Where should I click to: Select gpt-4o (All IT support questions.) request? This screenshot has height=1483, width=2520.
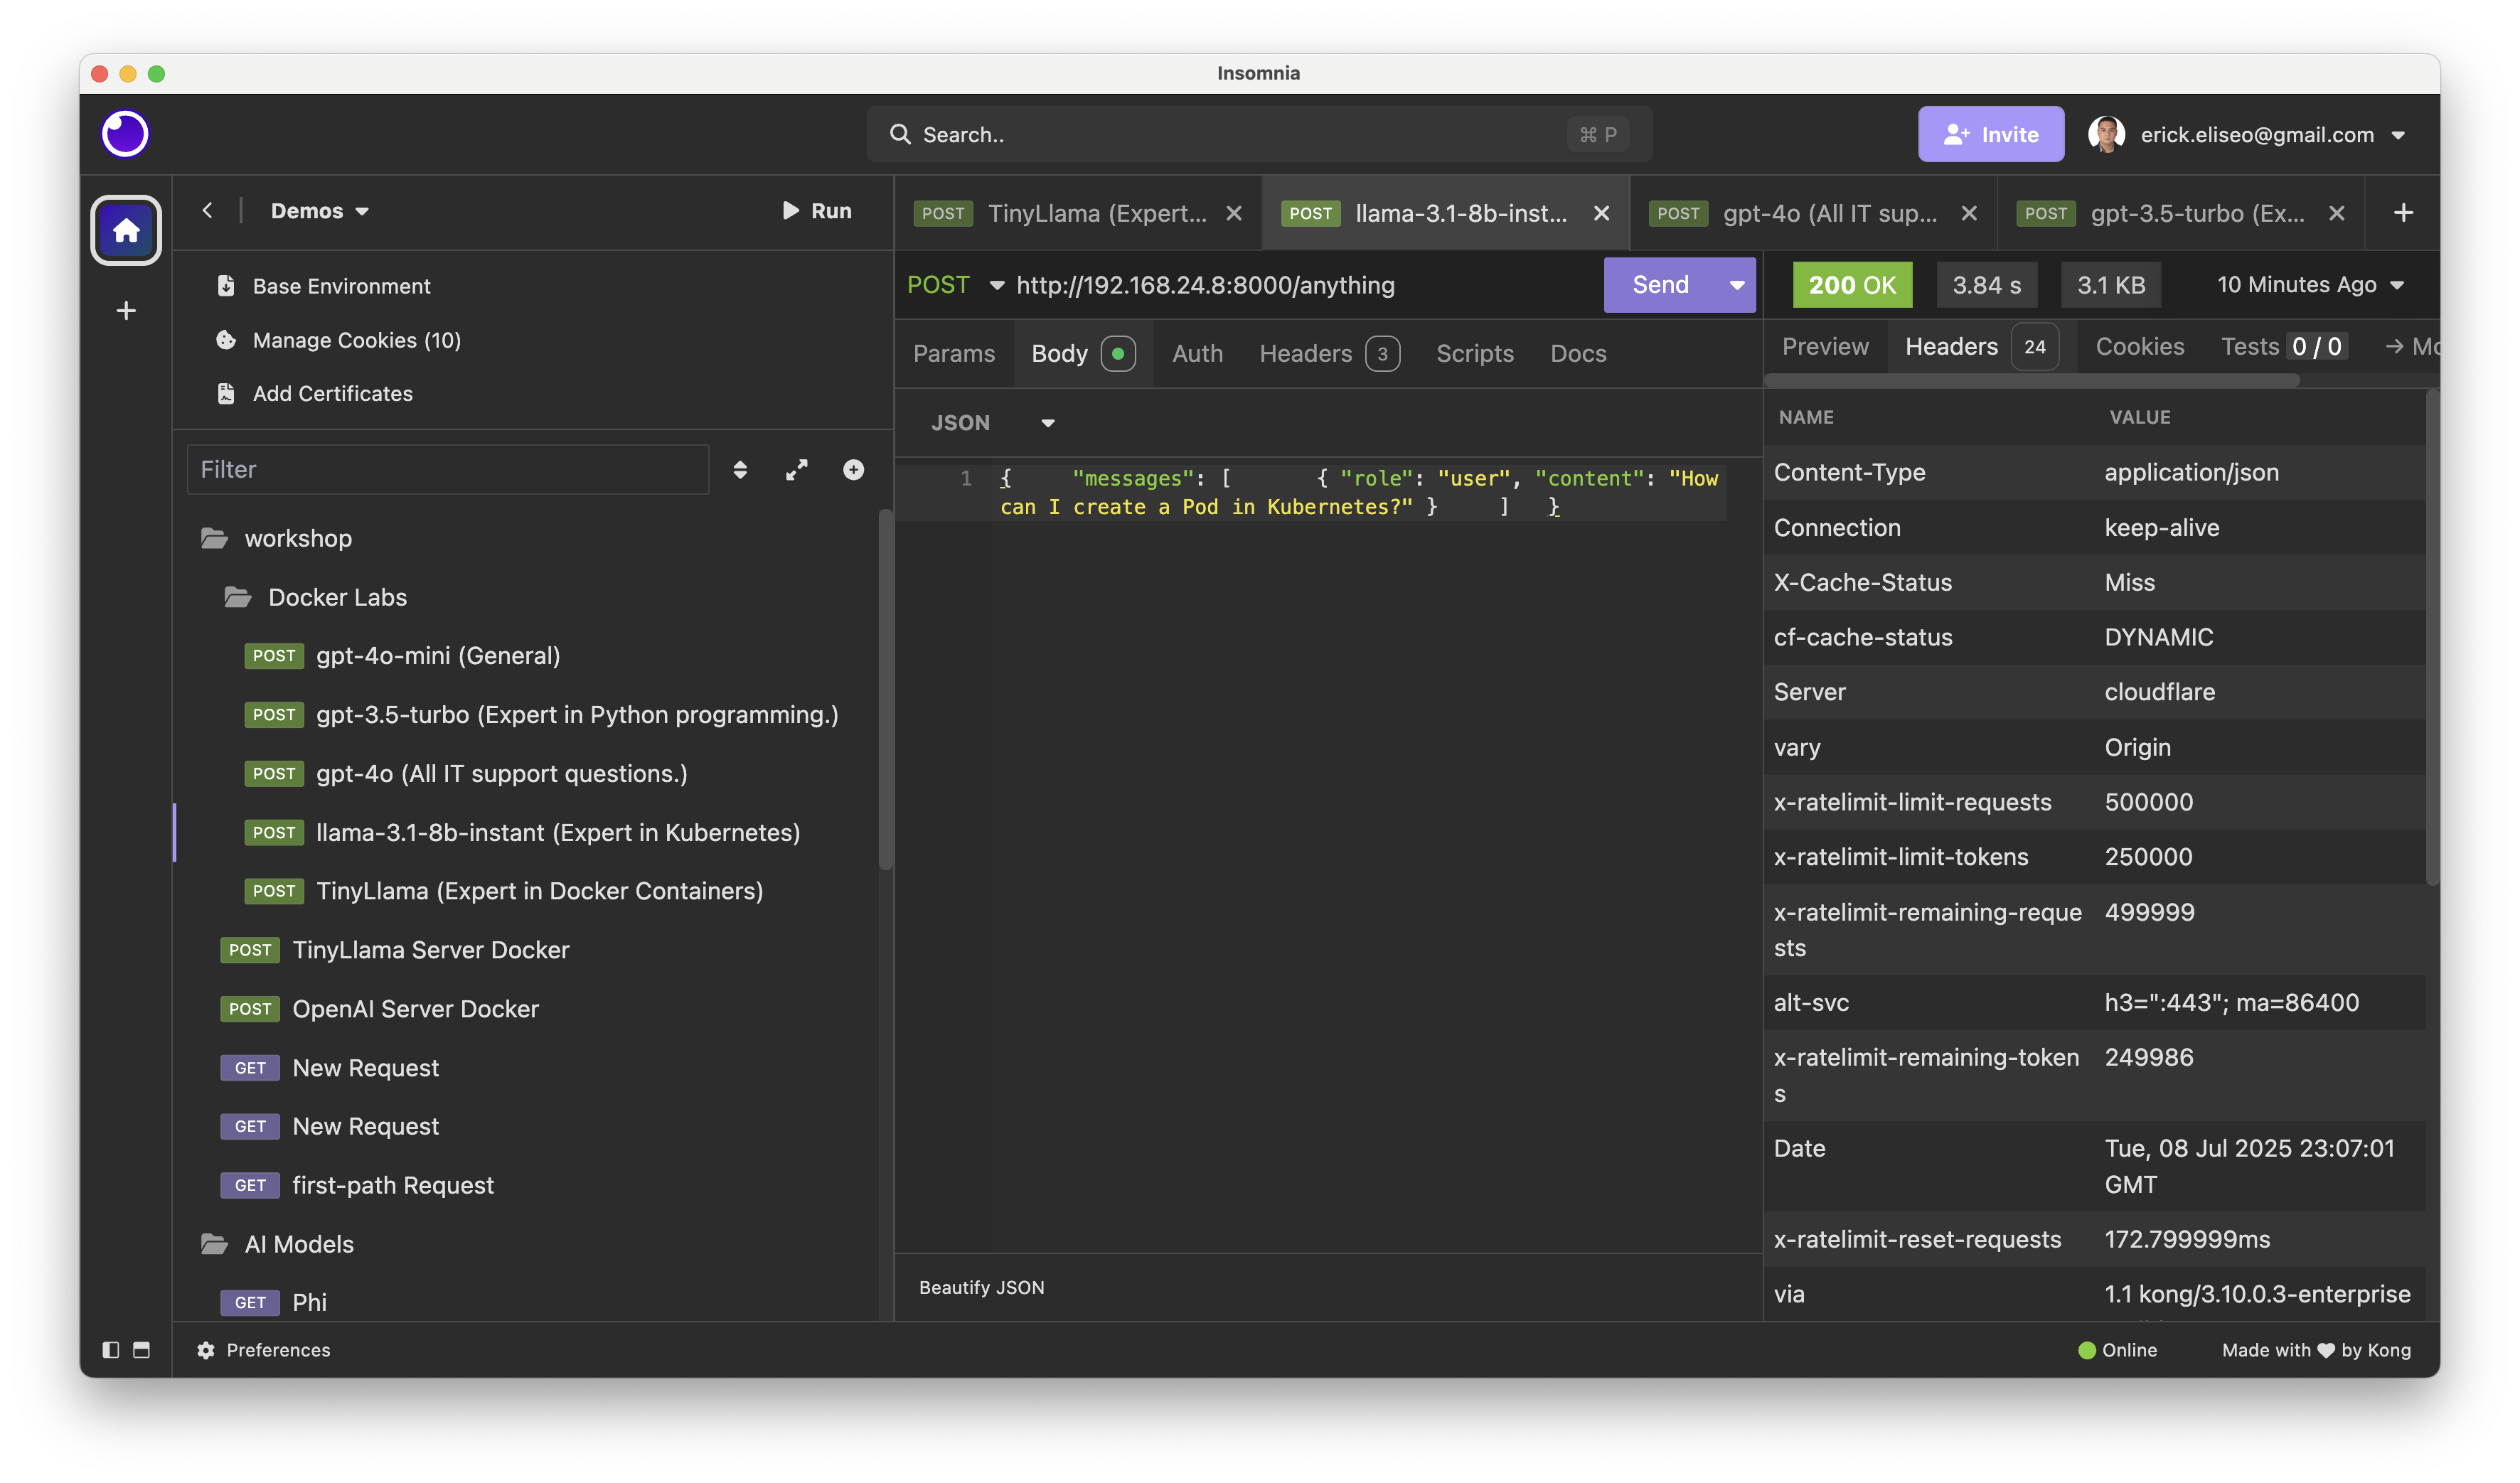[465, 774]
